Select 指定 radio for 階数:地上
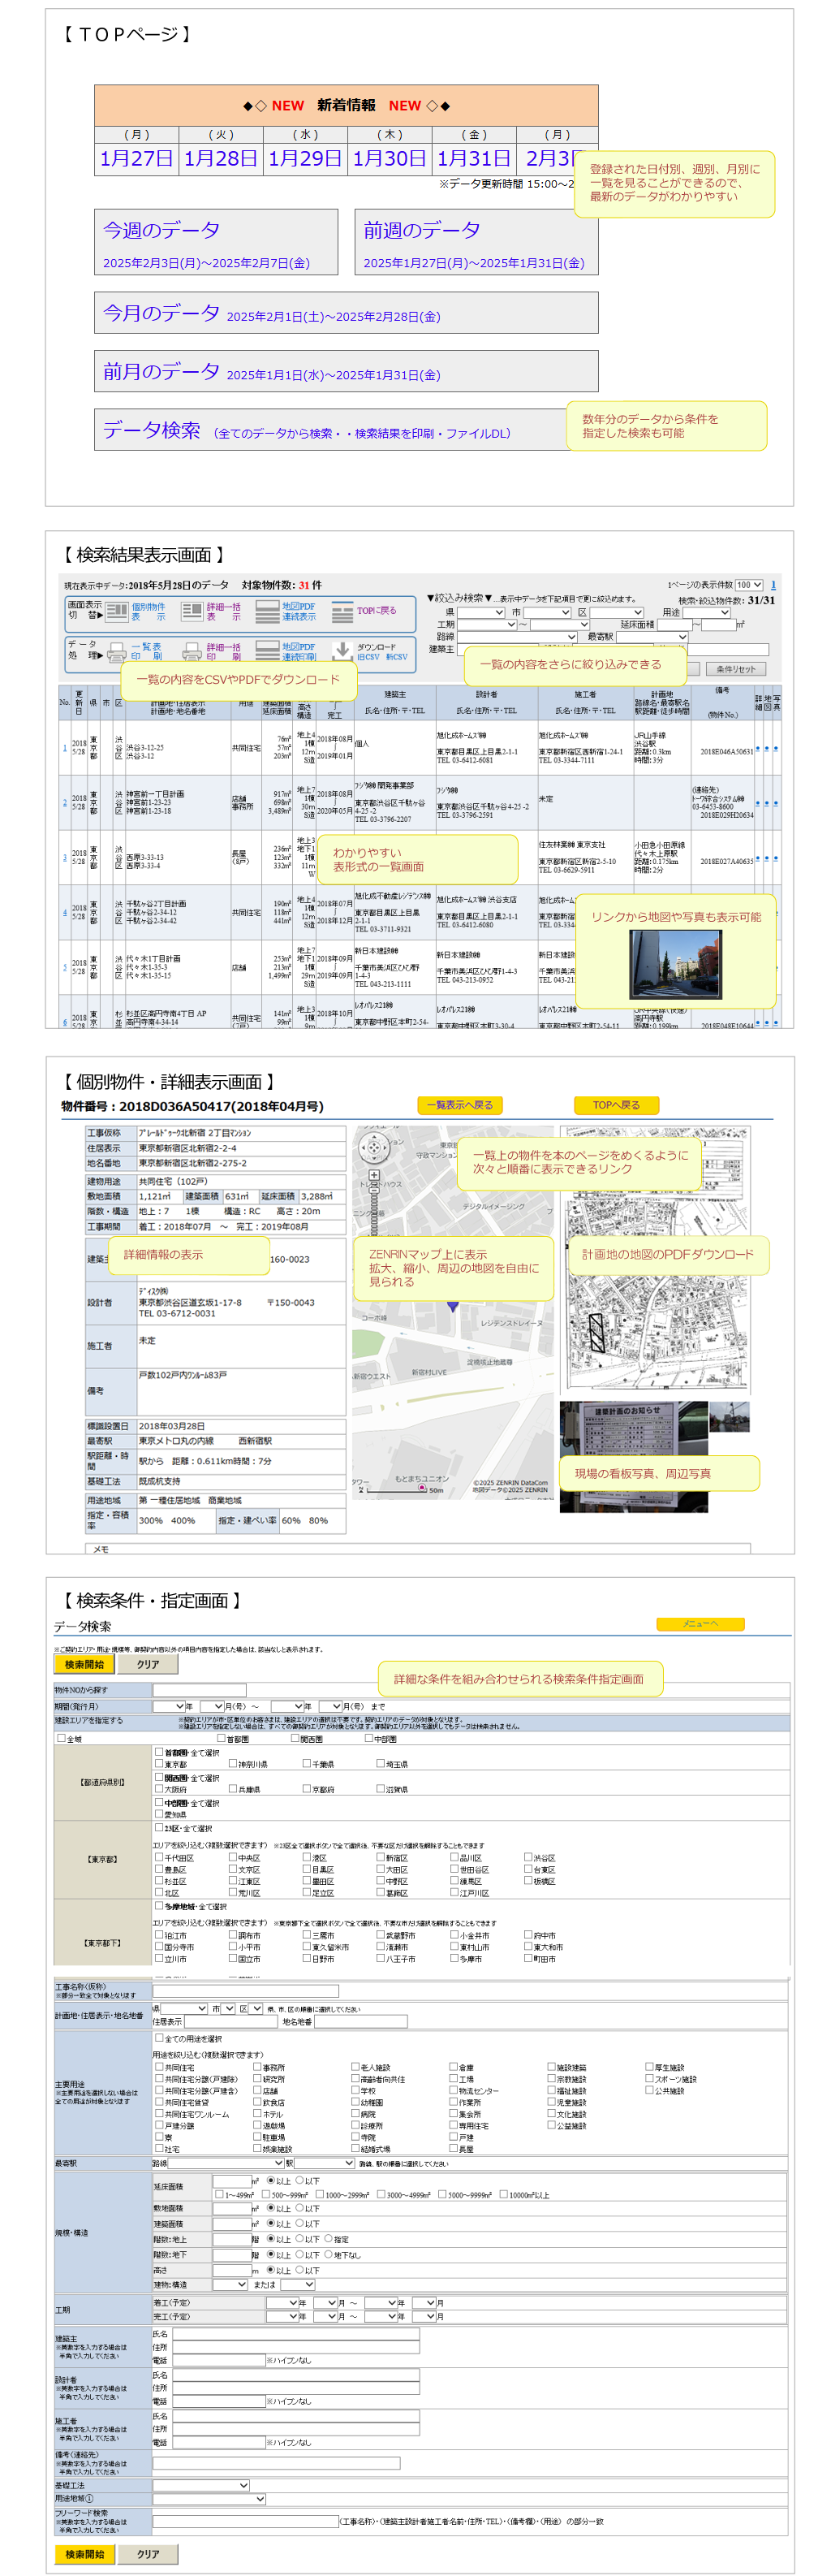Screen dimensions: 831x2576 (x=329, y=2239)
